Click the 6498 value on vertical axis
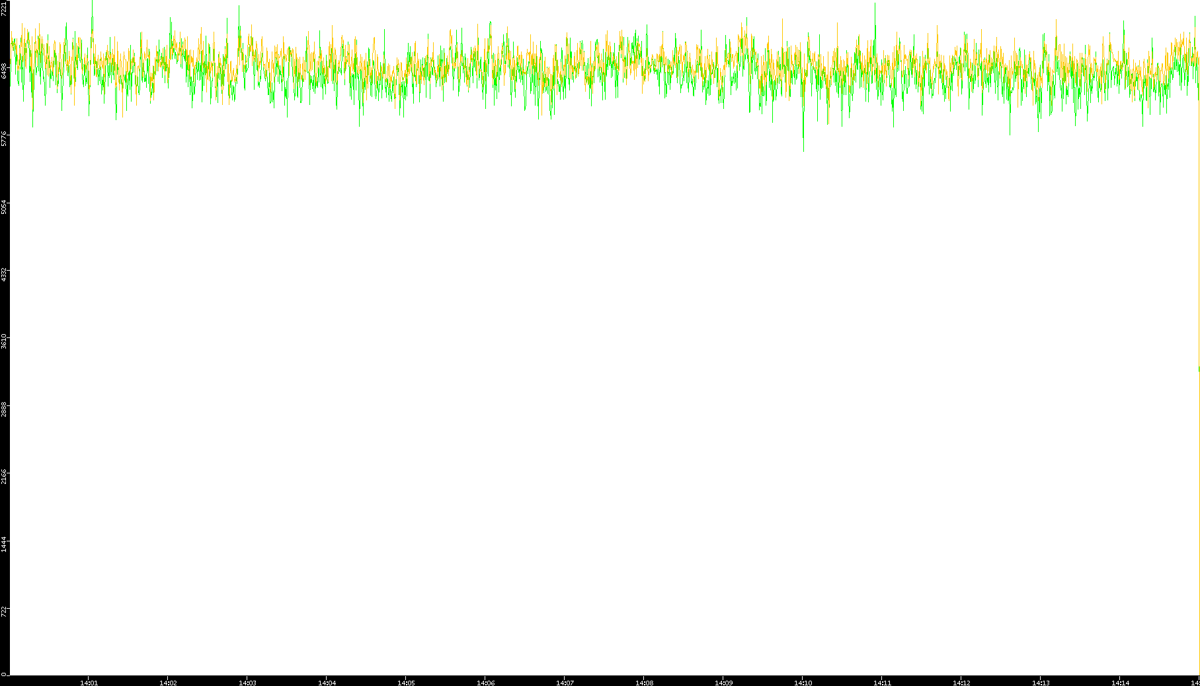The width and height of the screenshot is (1200, 686). 4,71
